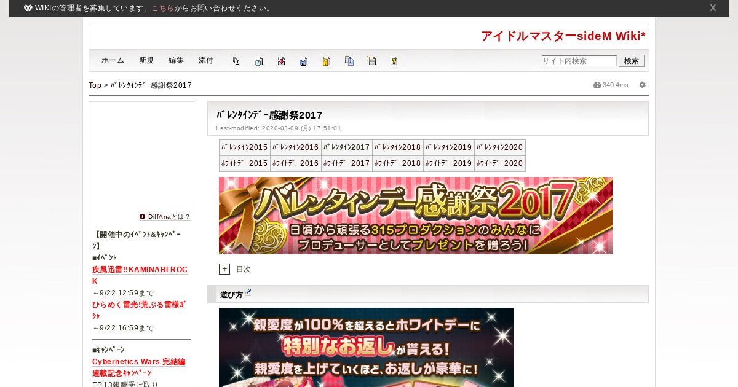Open the ホーム menu item

pos(113,60)
